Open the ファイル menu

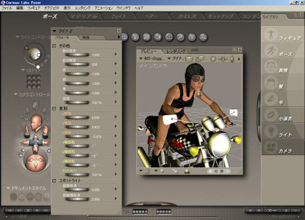point(7,8)
